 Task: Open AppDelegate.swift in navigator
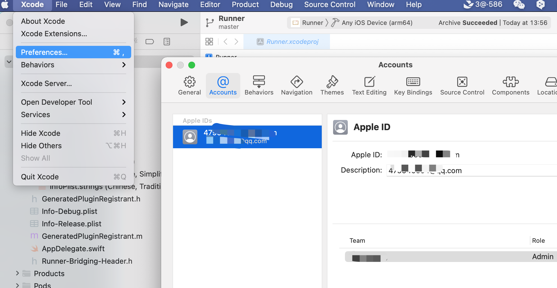[73, 249]
